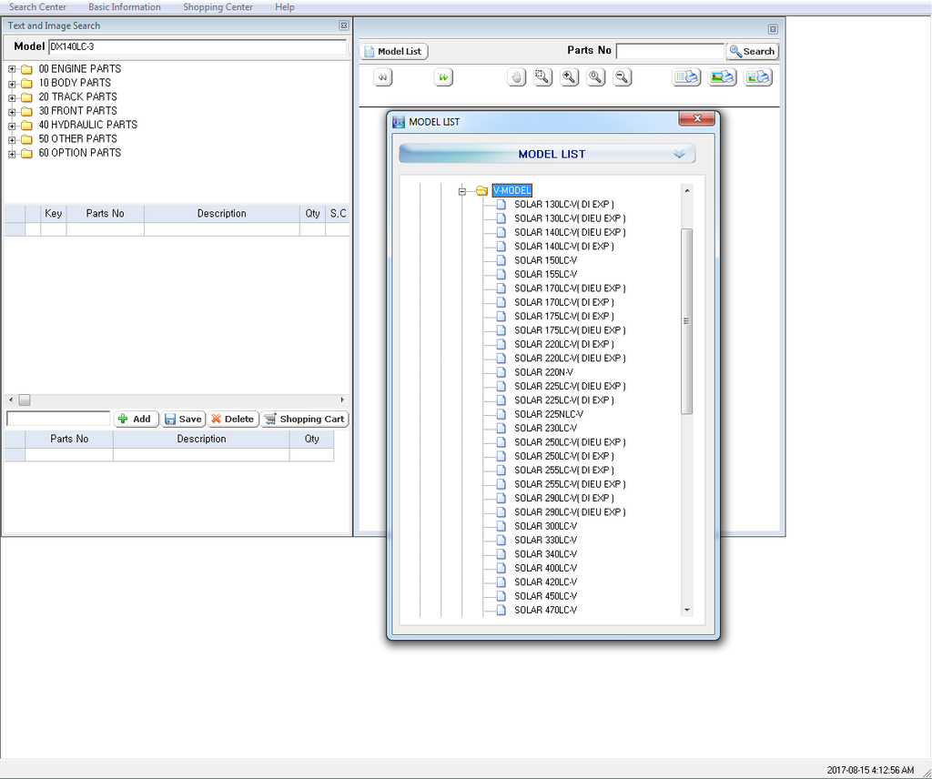Click the Model input field

tap(197, 46)
